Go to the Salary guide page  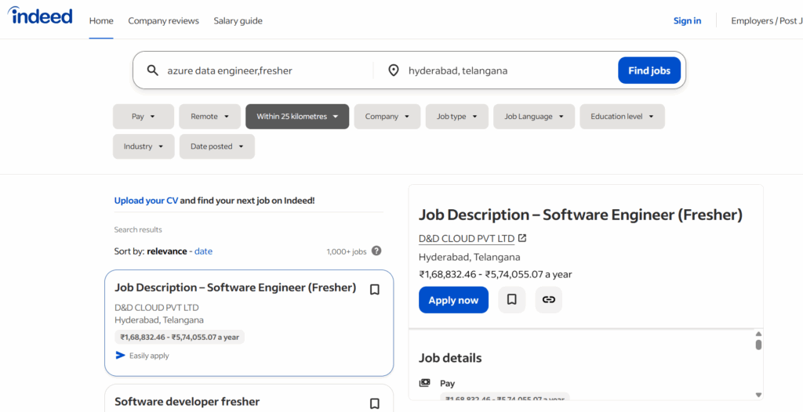238,20
